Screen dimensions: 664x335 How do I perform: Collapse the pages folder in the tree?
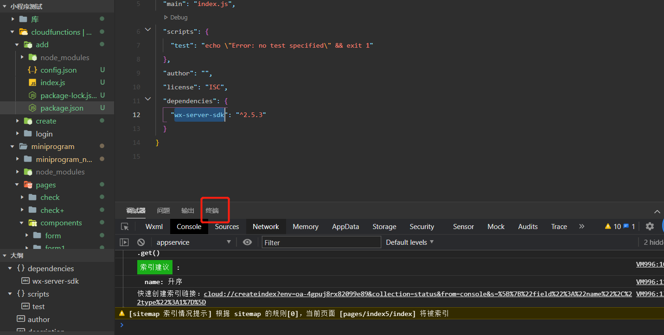[16, 184]
